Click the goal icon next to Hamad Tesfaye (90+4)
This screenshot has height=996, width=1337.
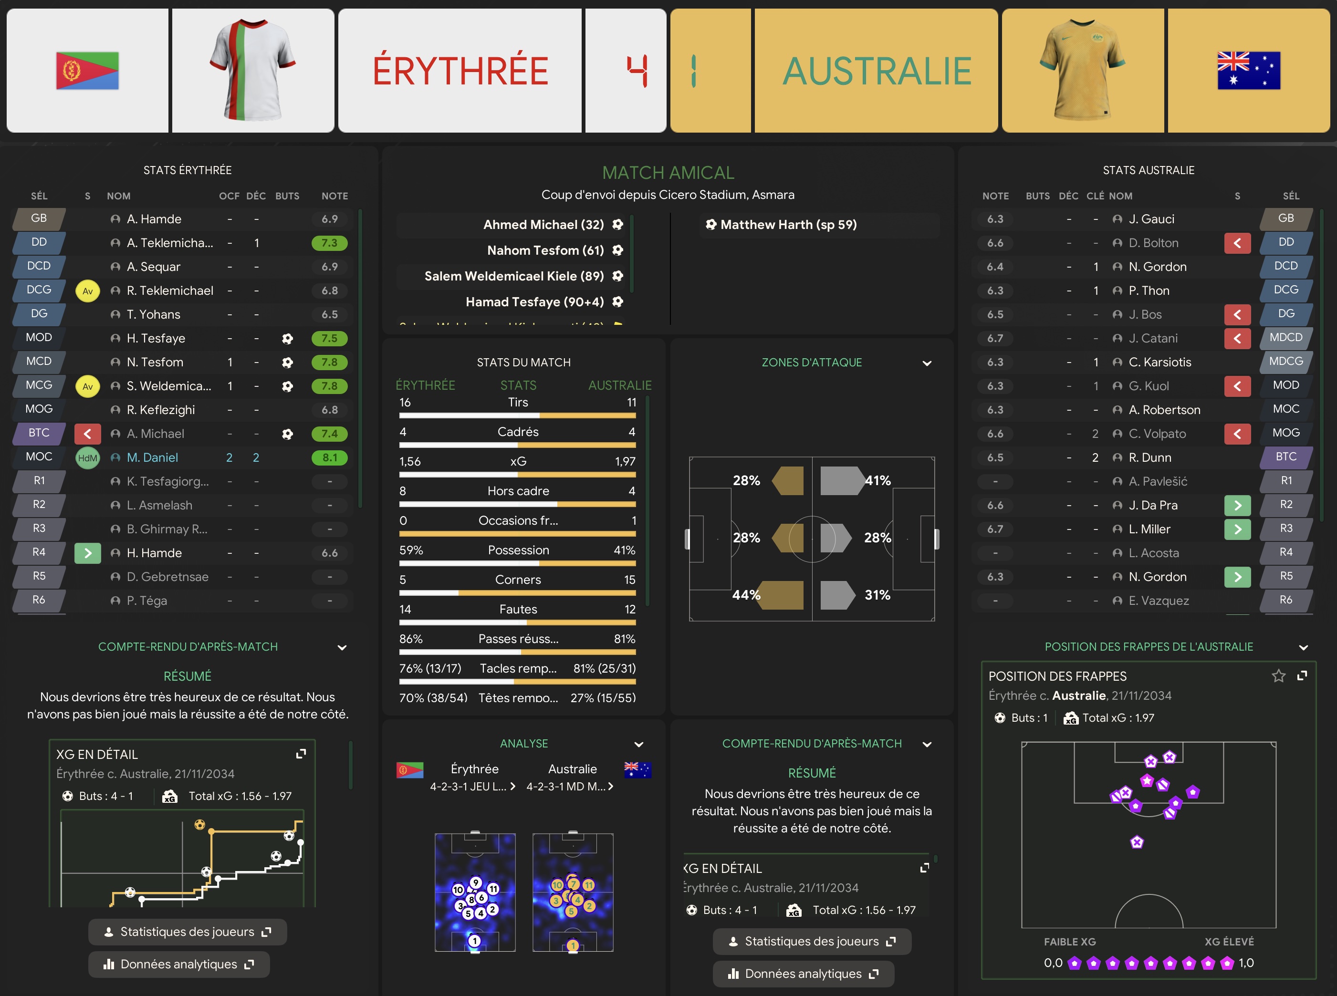617,301
